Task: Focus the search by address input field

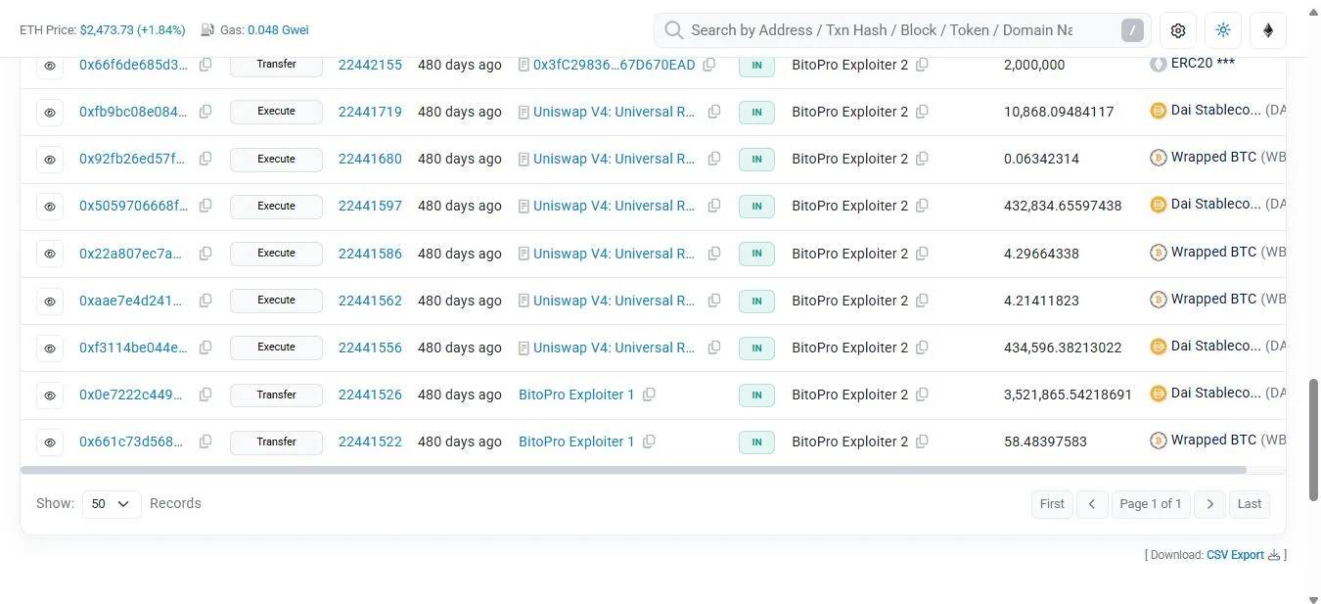Action: (882, 30)
